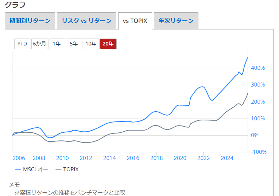Click the 2024 x-axis label
The width and height of the screenshot is (279, 196).
[x=226, y=158]
